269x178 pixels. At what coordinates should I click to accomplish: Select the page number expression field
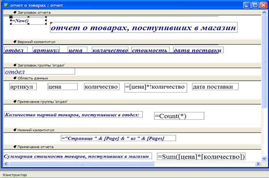click(118, 138)
